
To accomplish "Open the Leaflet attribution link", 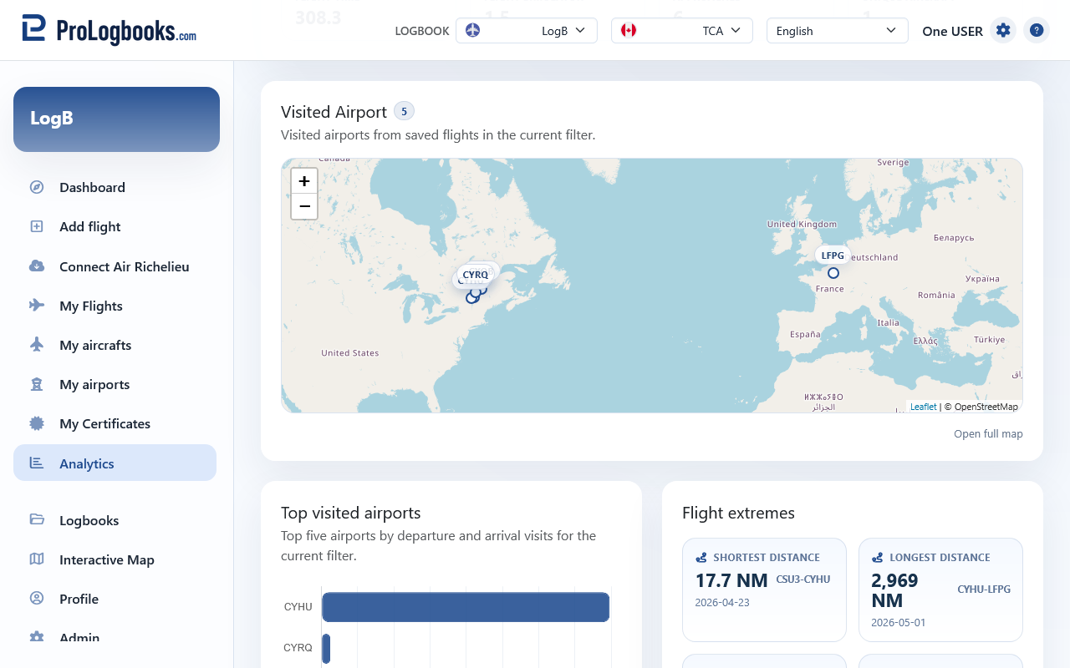I will click(x=924, y=407).
